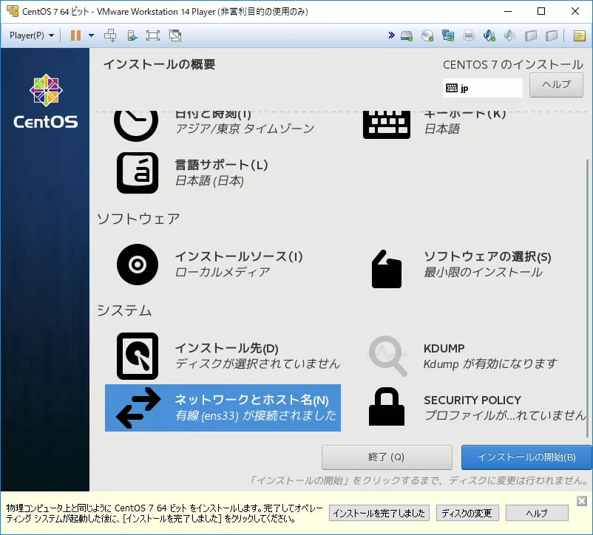The height and width of the screenshot is (535, 593).
Task: Open SECURITY POLICY label
Action: (472, 400)
